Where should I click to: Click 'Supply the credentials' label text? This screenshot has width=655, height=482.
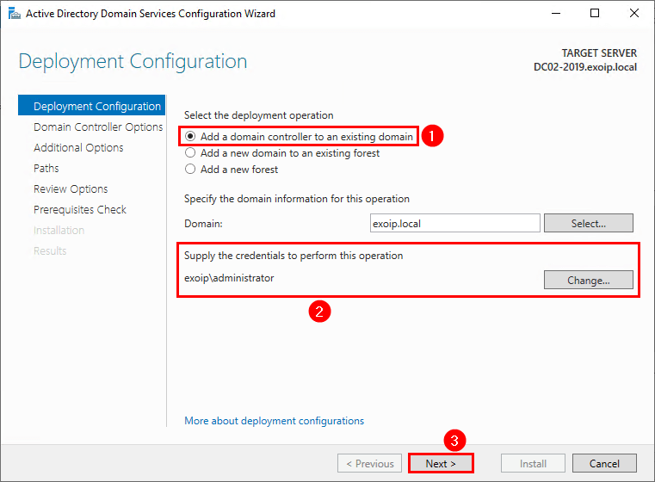[x=294, y=256]
